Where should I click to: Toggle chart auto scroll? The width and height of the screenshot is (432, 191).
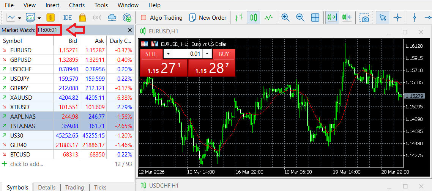click(x=332, y=17)
